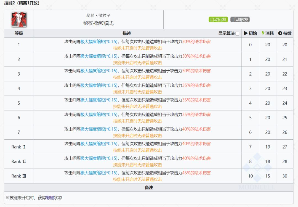The image size is (298, 207).
Task: Select the Rank Ⅲ level cell
Action: [x=18, y=176]
